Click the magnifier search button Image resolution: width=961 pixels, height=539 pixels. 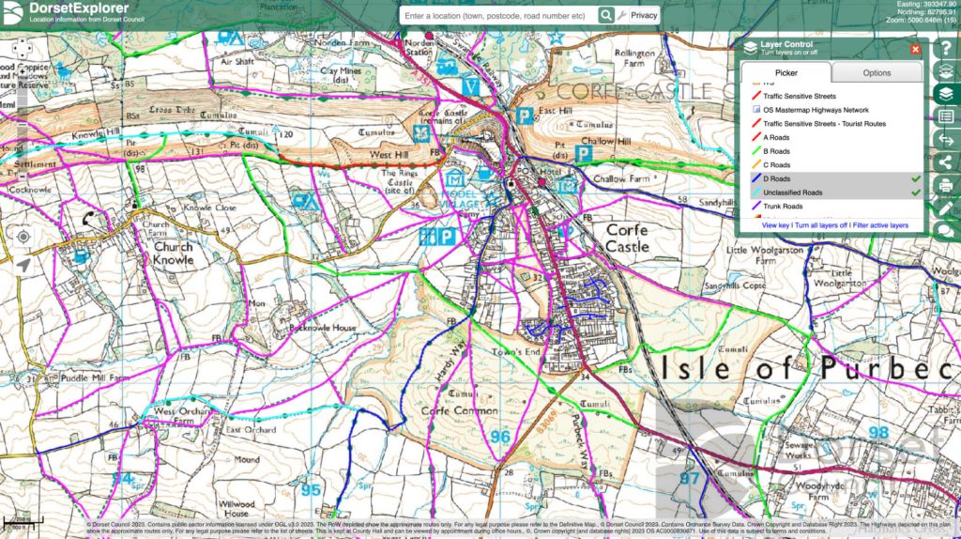[x=606, y=16]
